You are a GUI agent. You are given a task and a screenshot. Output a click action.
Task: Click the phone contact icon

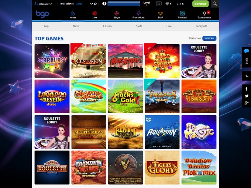[247, 76]
